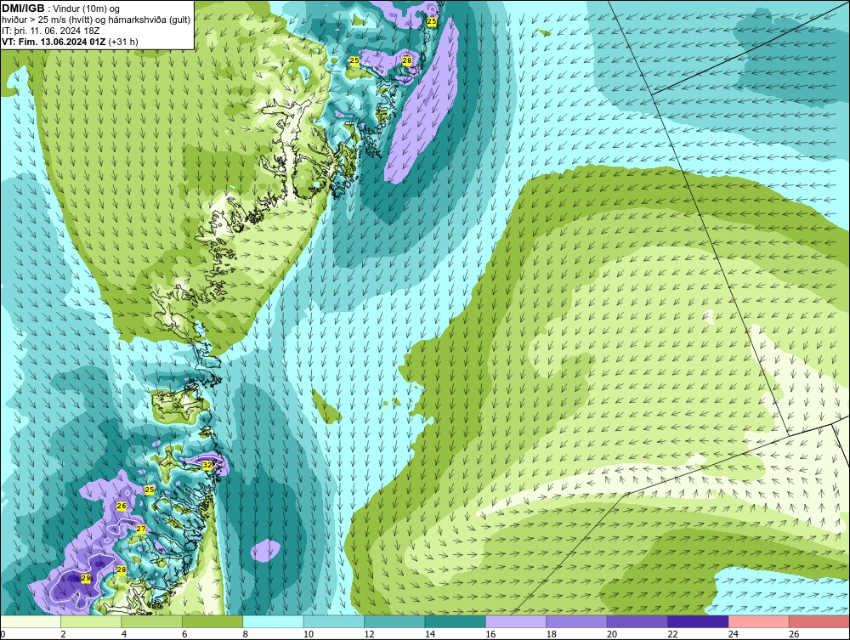Image resolution: width=850 pixels, height=640 pixels.
Task: Click the legend scale number 14
Action: [x=430, y=634]
